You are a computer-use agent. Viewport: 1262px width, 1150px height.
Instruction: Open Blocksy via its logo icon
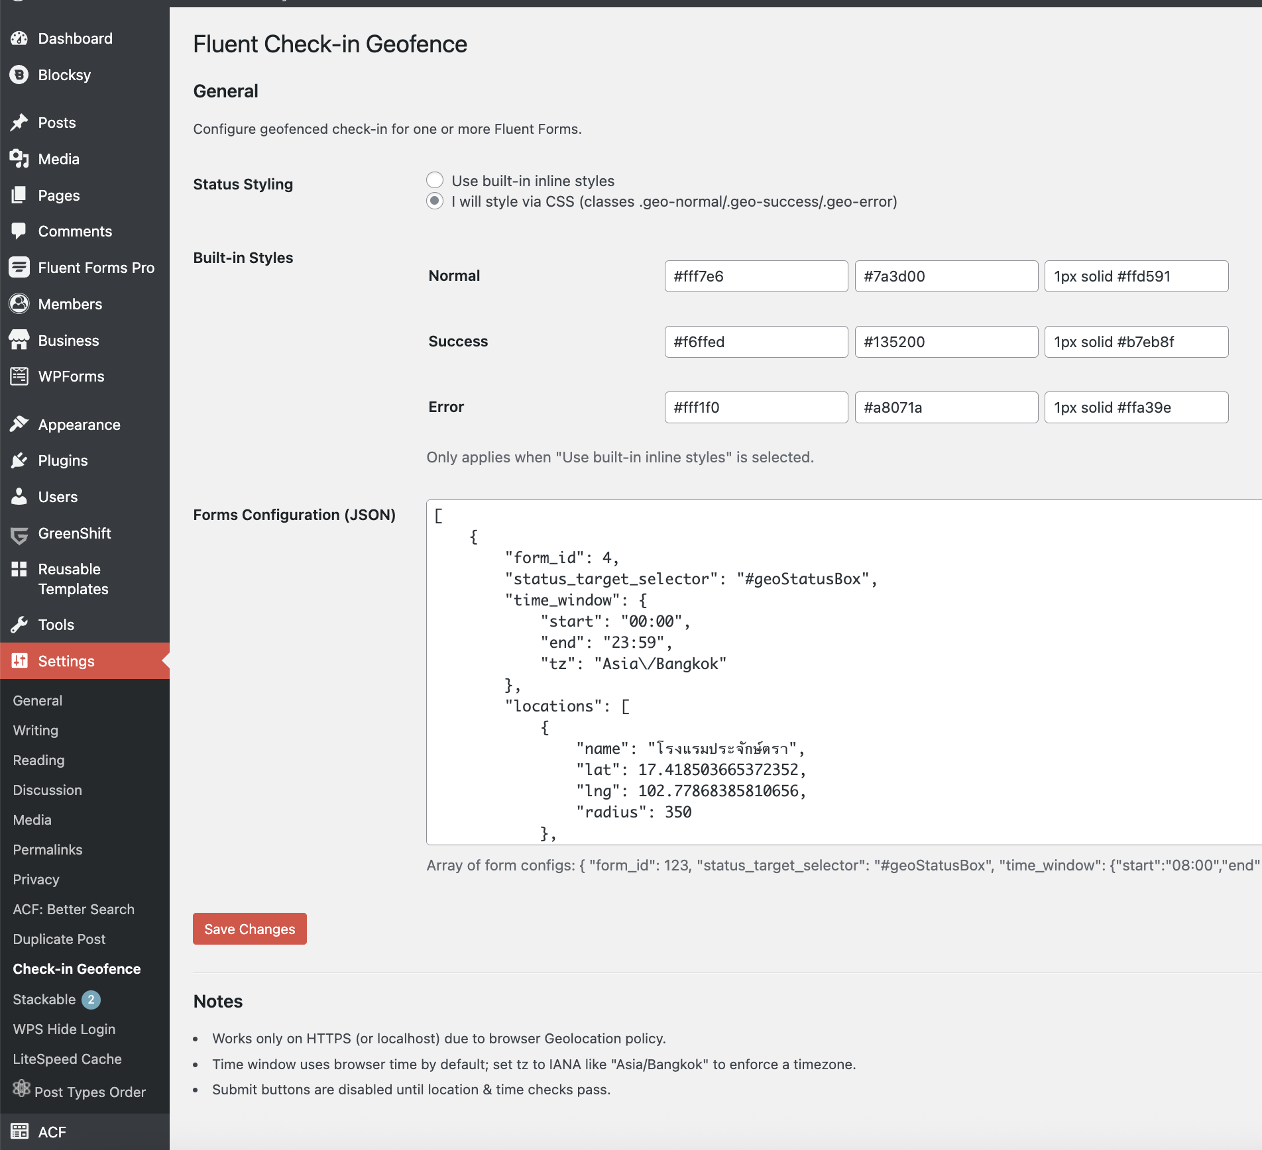[x=19, y=75]
